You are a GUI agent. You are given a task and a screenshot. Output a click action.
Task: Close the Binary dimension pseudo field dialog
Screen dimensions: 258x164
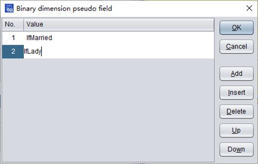[x=249, y=8]
